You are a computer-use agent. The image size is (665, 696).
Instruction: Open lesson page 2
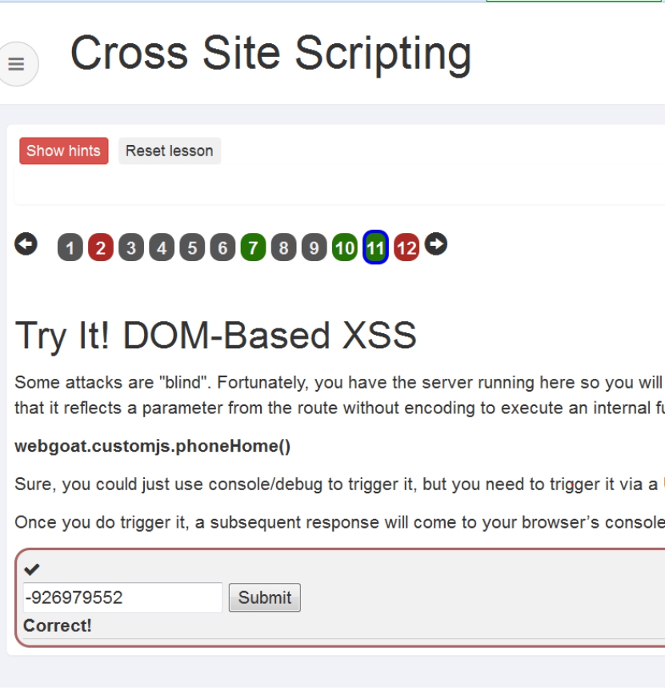[x=101, y=247]
